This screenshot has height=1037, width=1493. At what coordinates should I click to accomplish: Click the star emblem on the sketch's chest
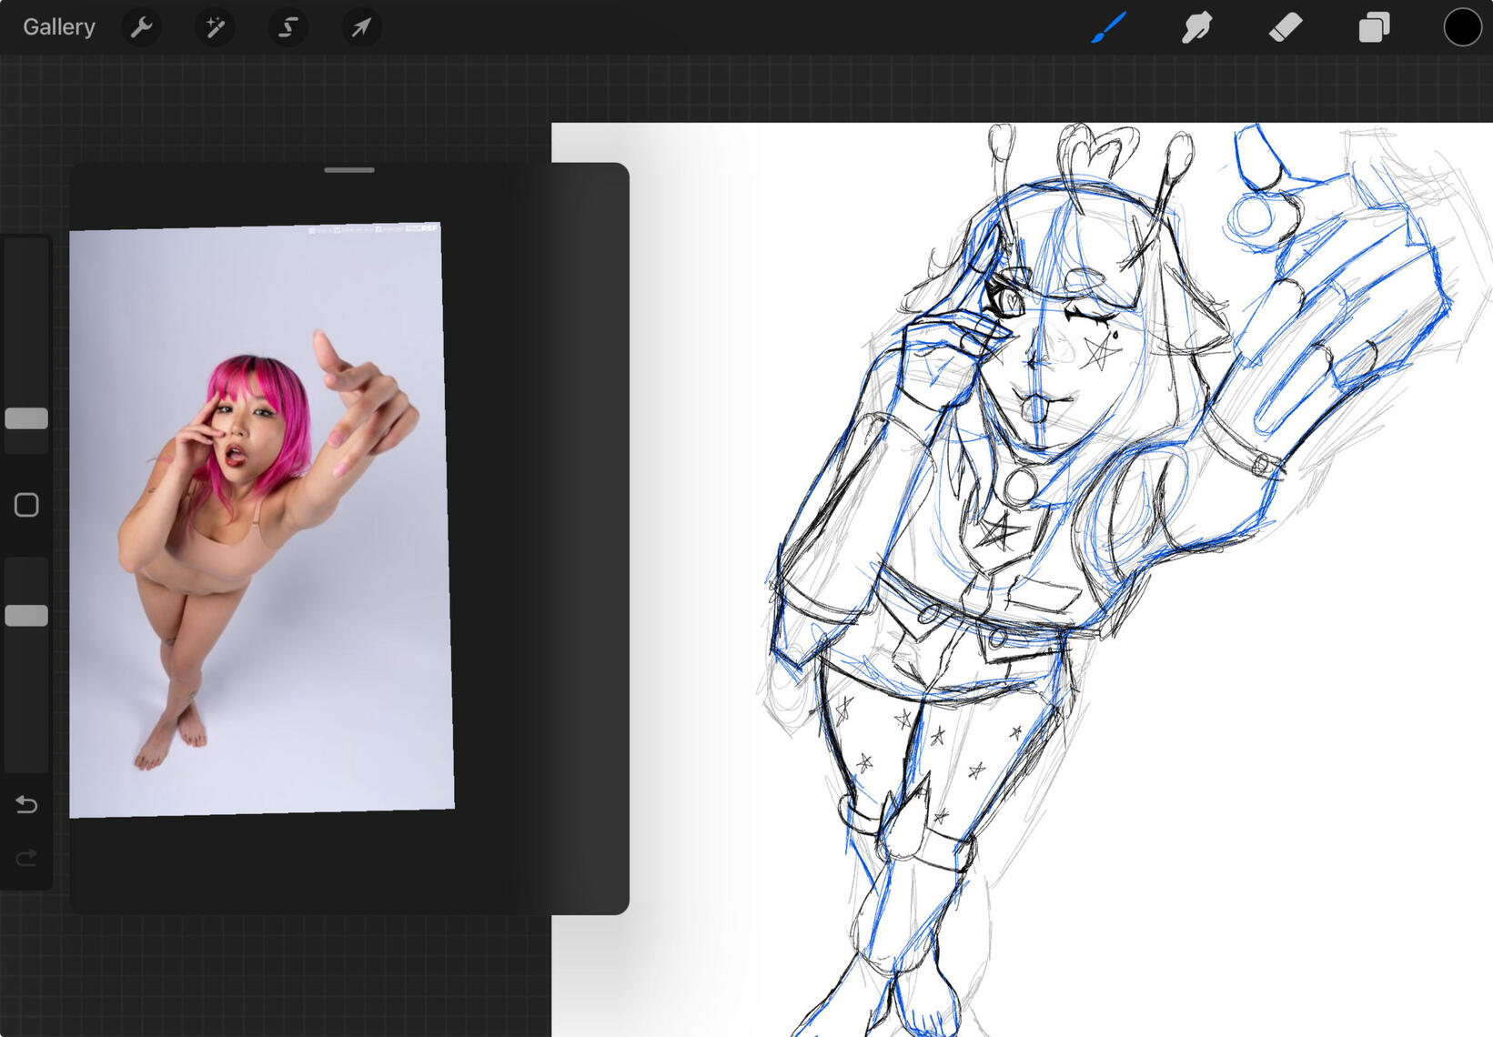[1002, 530]
